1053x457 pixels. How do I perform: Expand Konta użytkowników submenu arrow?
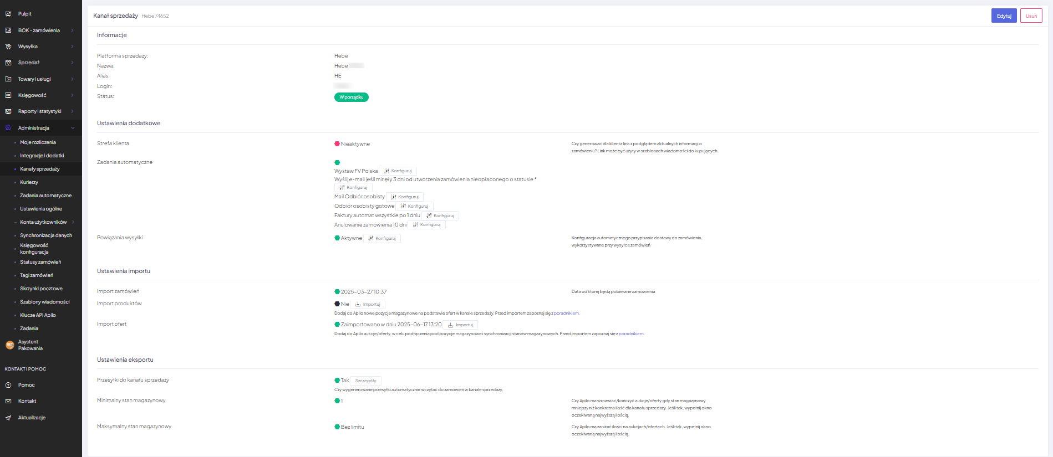(x=73, y=222)
